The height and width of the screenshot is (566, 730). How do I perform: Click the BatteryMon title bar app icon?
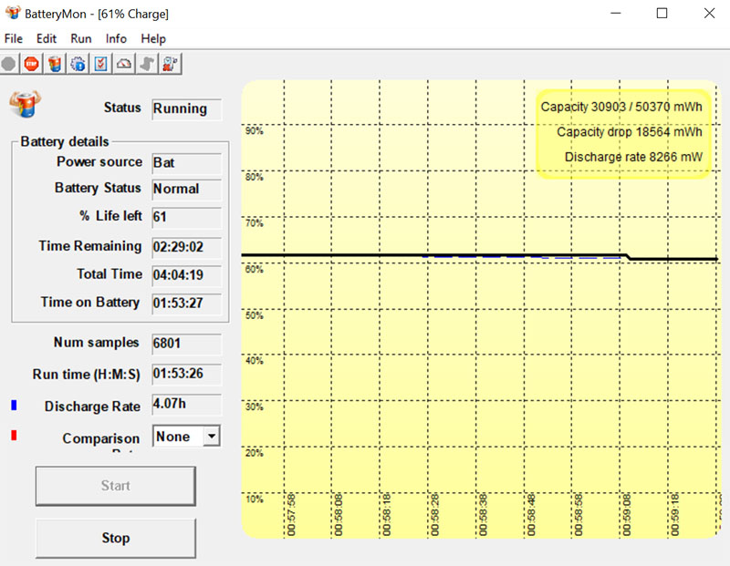click(x=13, y=13)
